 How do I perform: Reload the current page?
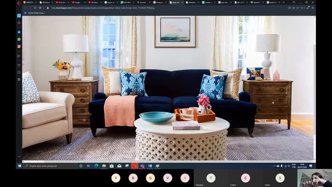point(35,8)
